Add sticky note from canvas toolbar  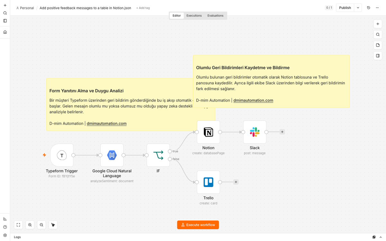378,45
